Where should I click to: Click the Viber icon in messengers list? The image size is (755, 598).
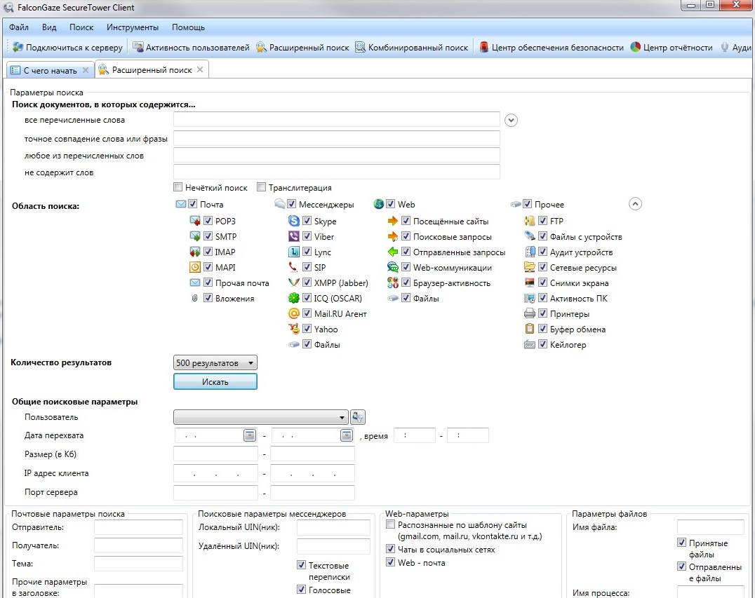click(294, 236)
